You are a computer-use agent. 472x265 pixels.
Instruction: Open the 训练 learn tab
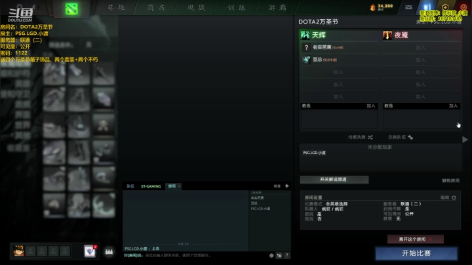tap(237, 8)
